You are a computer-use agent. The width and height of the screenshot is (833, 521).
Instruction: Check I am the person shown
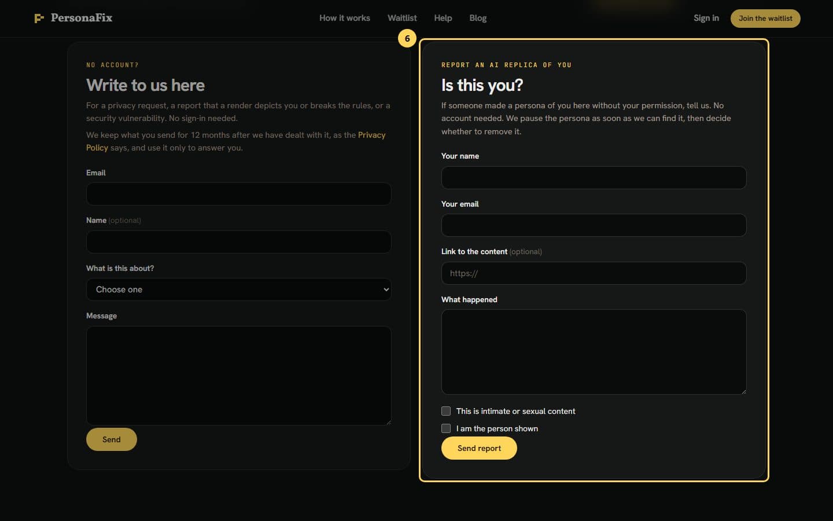click(x=446, y=428)
